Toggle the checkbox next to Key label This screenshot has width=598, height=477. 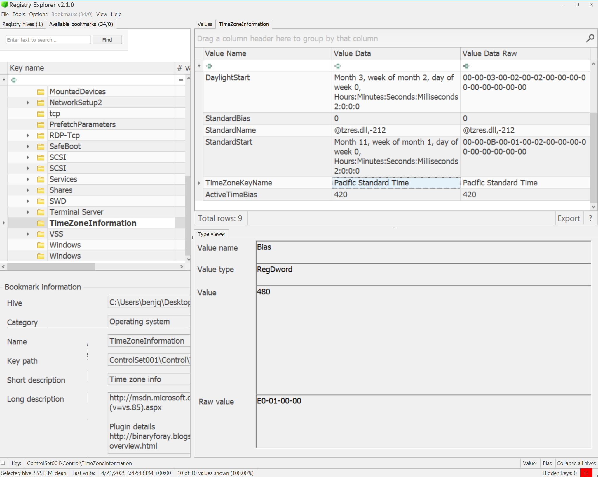pos(3,463)
